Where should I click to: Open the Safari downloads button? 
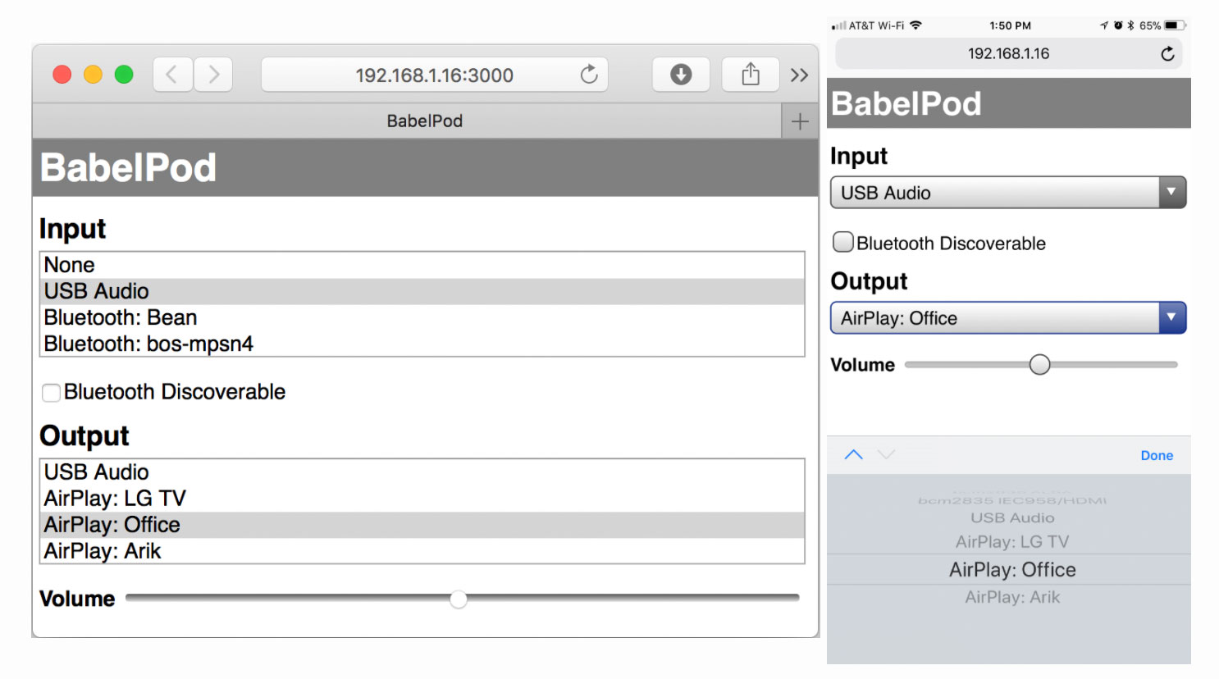(680, 75)
